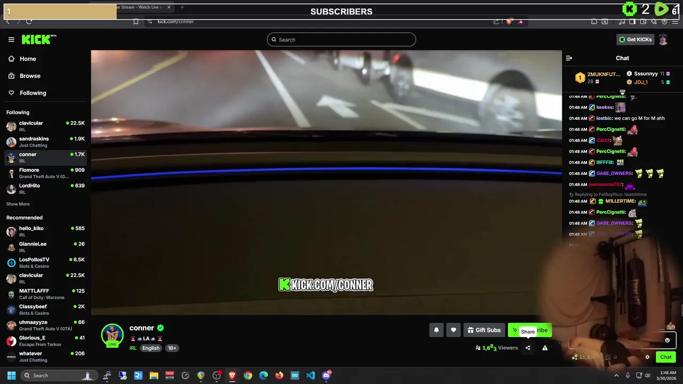Viewport: 683px width, 384px height.
Task: Click the IRL category link
Action: pos(133,348)
